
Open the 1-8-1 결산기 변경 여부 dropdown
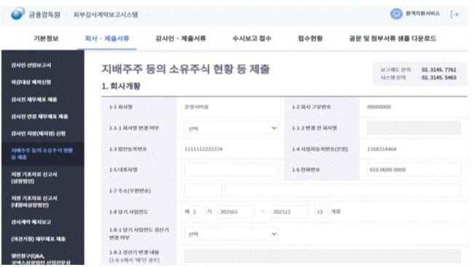[231, 234]
